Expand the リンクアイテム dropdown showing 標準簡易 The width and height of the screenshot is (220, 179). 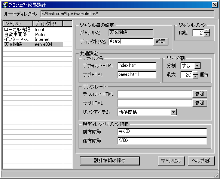pos(174,112)
